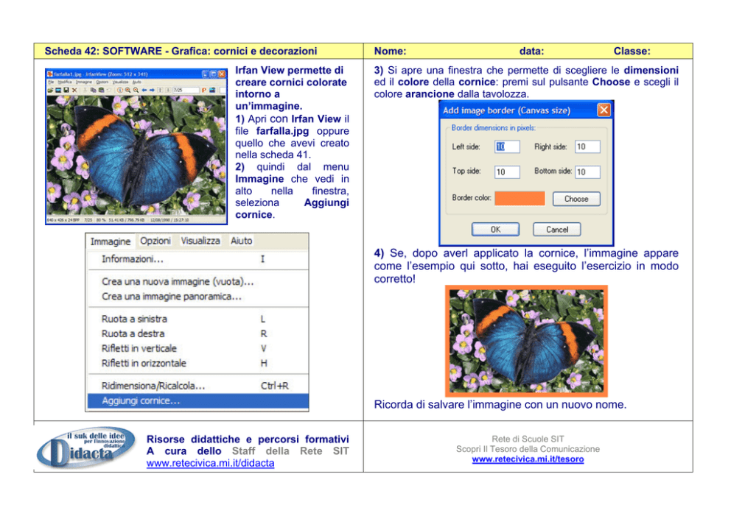Click Cancel in the Add image border dialog
The height and width of the screenshot is (516, 731).
tap(556, 229)
